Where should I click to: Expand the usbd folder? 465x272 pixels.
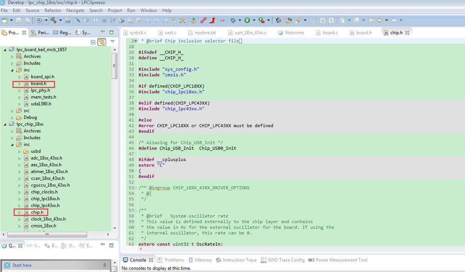(x=19, y=152)
